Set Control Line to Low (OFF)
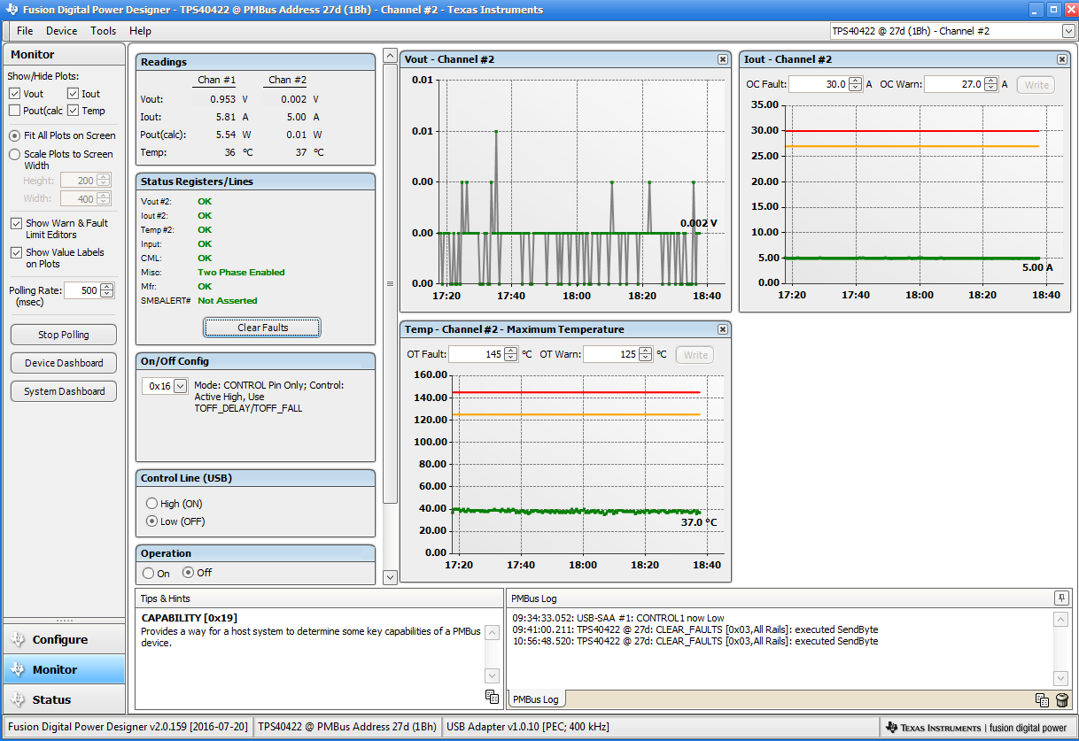Screen dimensions: 1079x741 point(151,521)
